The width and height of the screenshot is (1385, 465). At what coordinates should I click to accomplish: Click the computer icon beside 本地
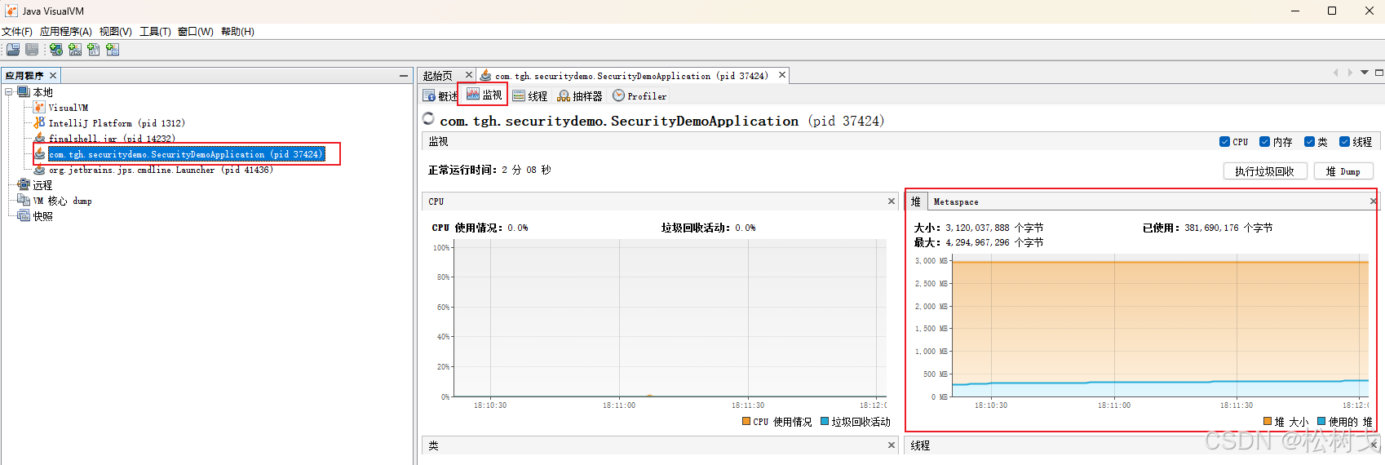[x=24, y=92]
